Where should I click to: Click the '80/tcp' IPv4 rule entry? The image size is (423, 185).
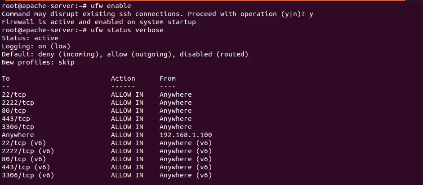(x=14, y=111)
